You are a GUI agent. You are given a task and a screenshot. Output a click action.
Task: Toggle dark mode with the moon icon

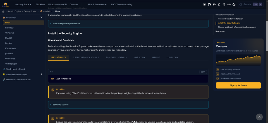click(x=234, y=4)
